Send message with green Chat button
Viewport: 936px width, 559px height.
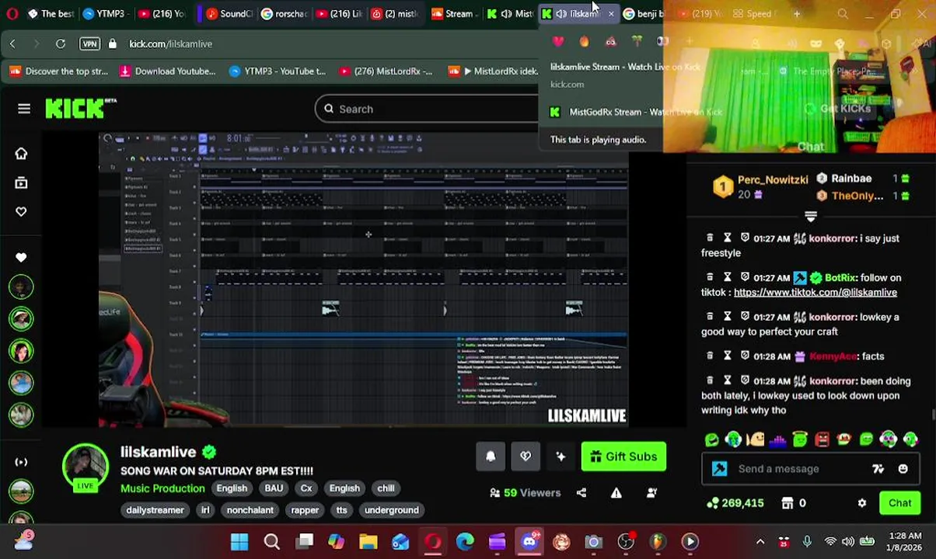(x=899, y=503)
